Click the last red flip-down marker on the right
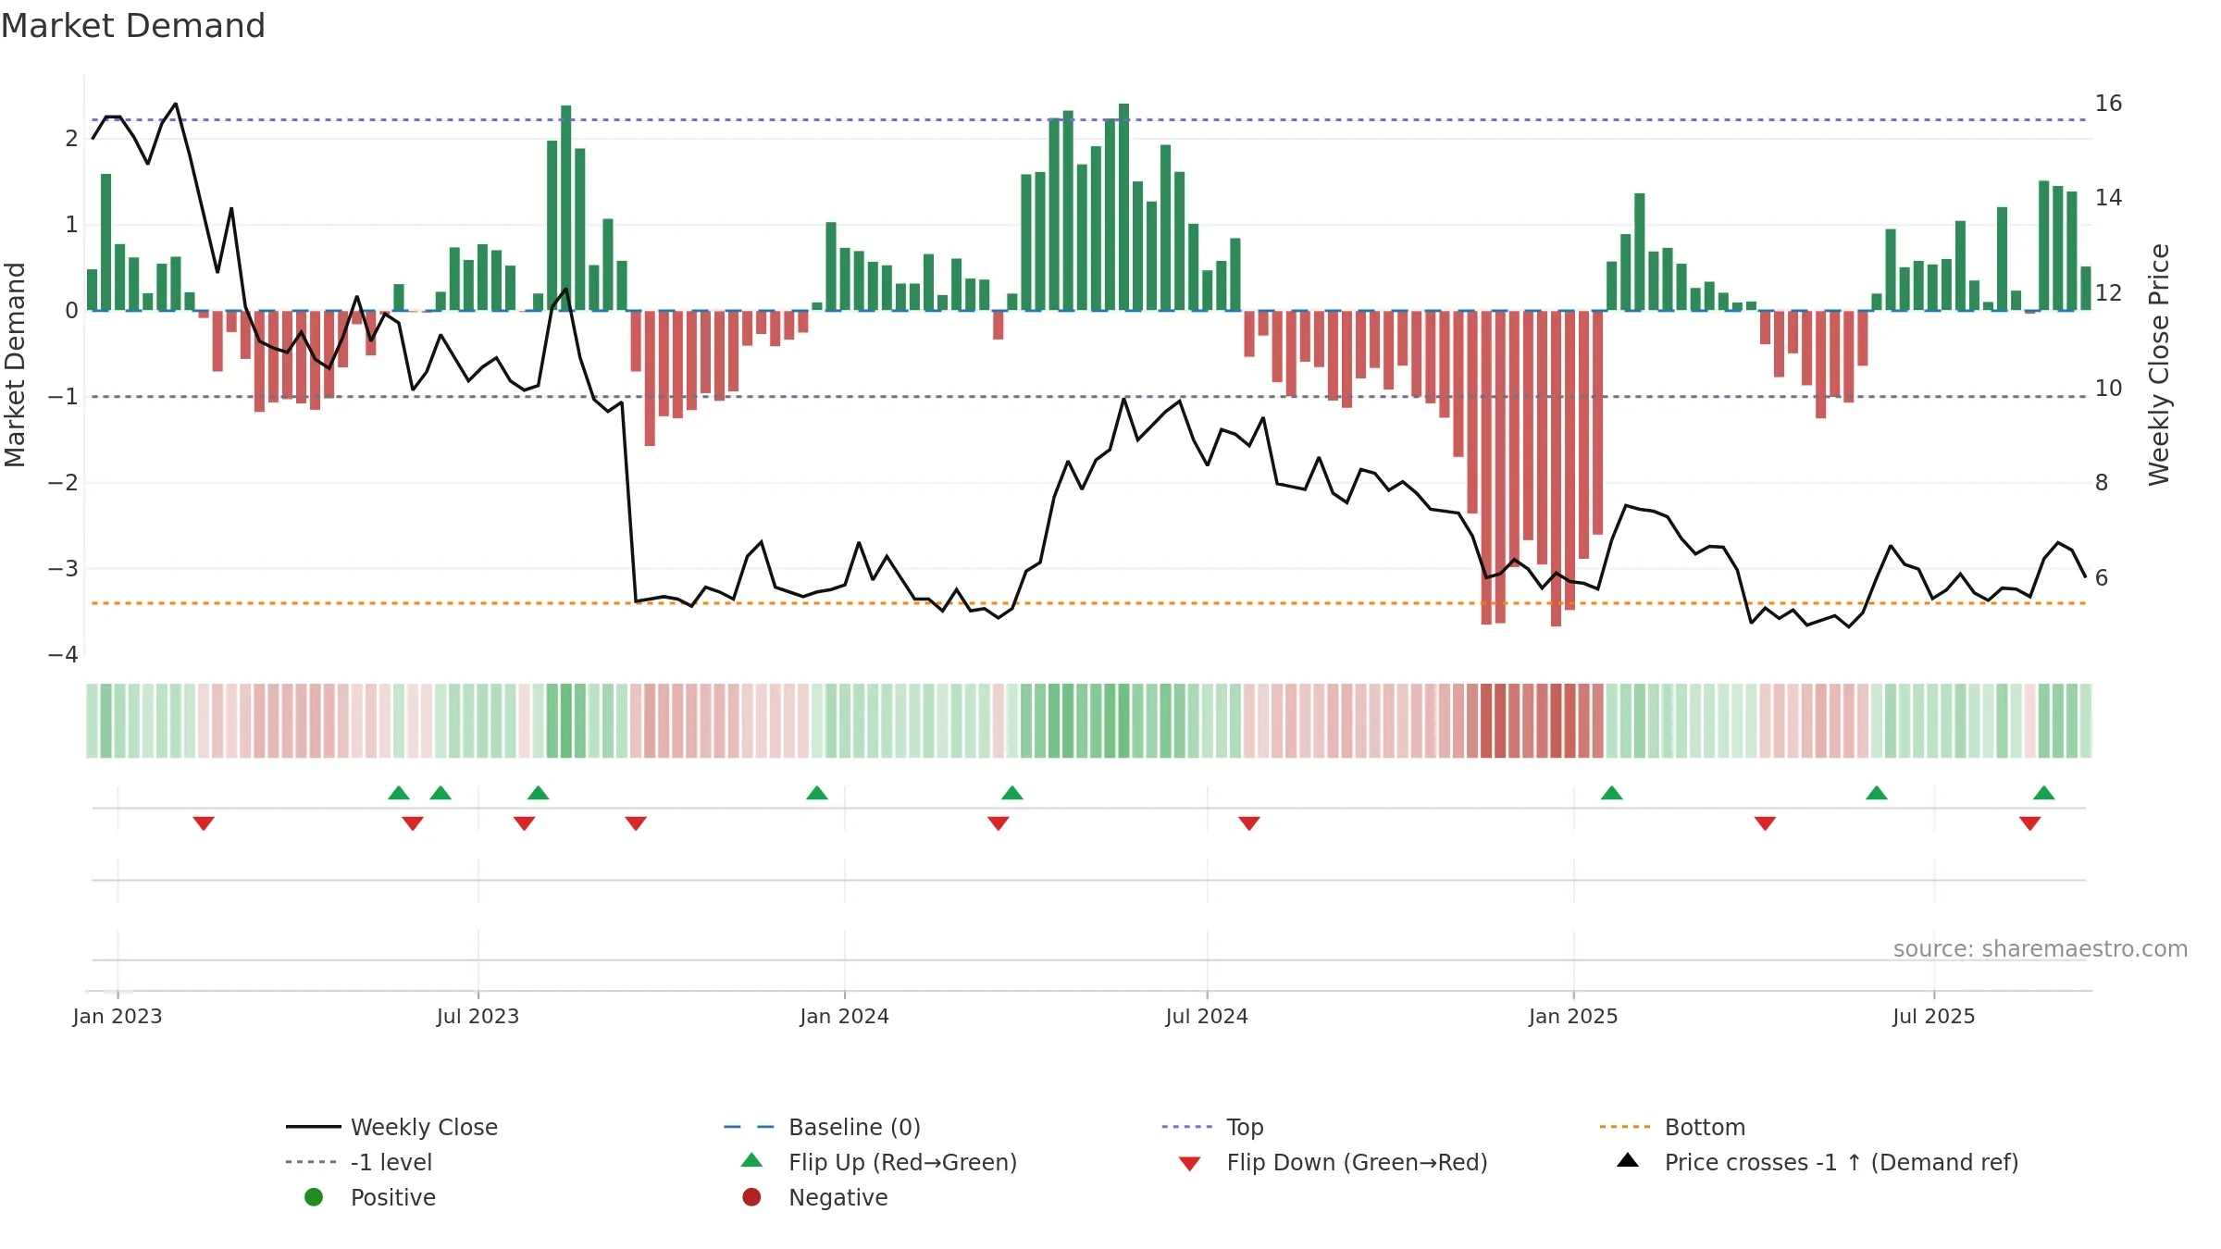 pos(2029,823)
